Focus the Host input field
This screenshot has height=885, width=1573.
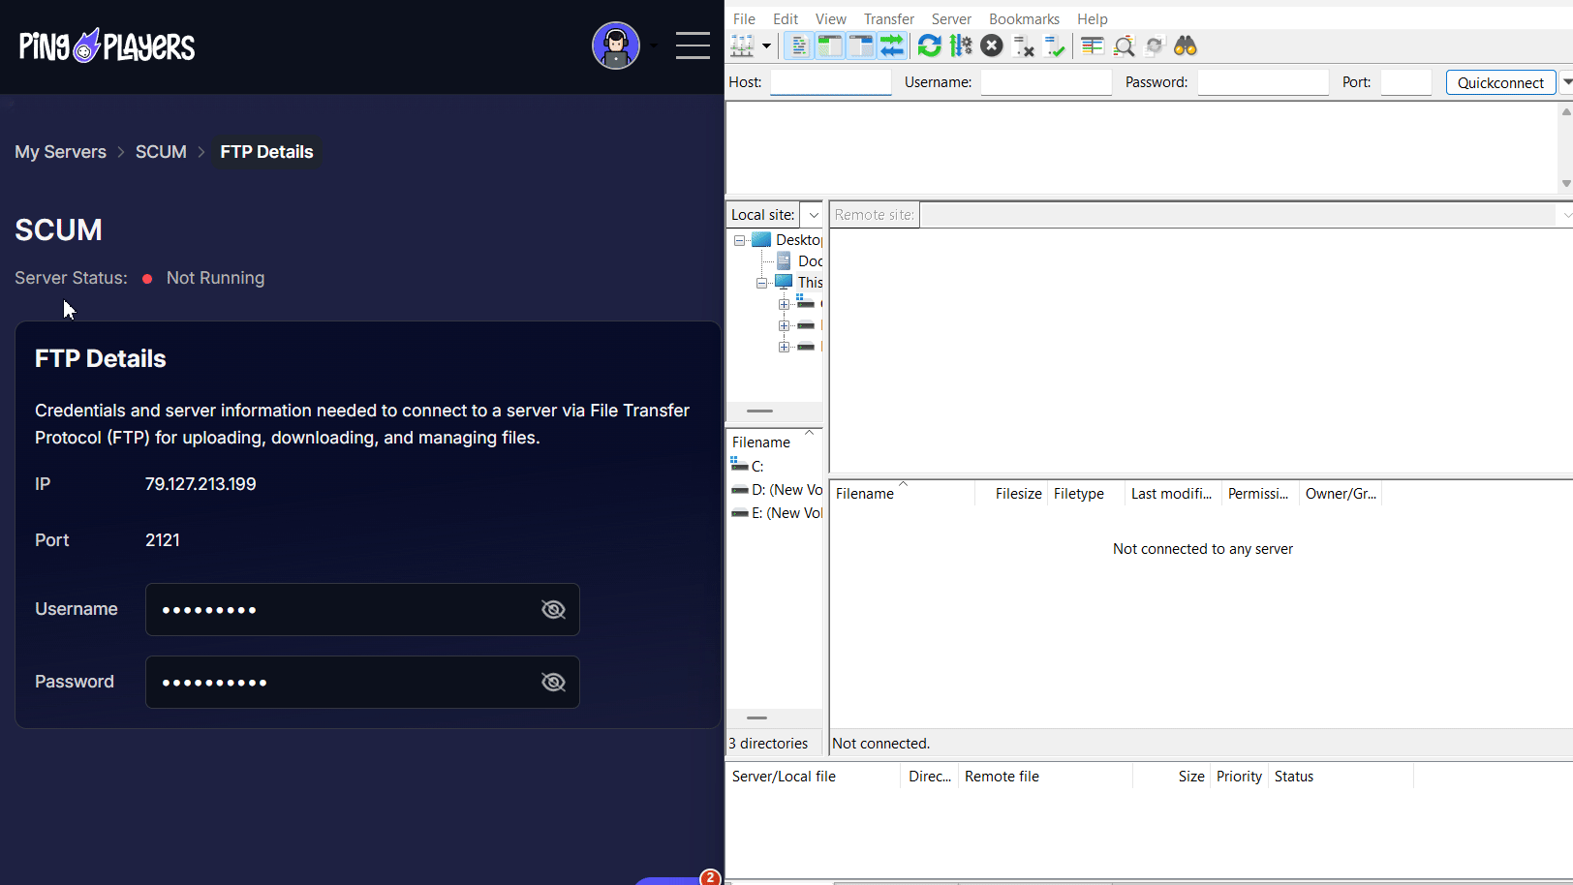tap(831, 82)
